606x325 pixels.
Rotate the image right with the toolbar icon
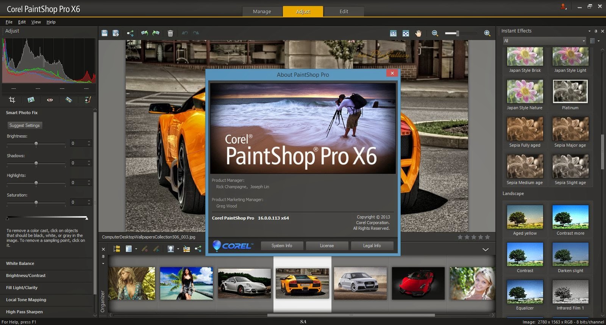click(x=156, y=33)
